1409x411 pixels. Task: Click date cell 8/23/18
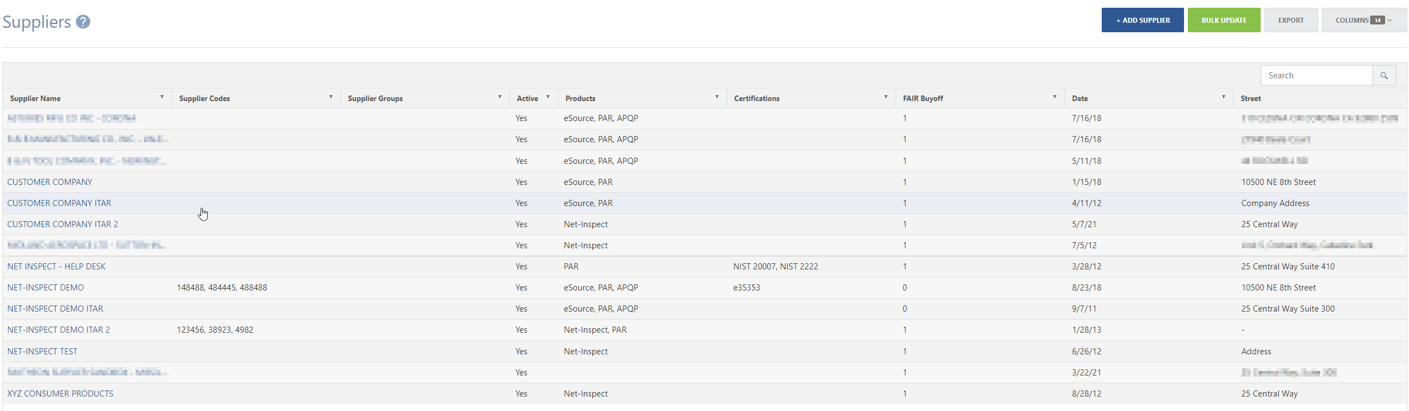pos(1086,288)
